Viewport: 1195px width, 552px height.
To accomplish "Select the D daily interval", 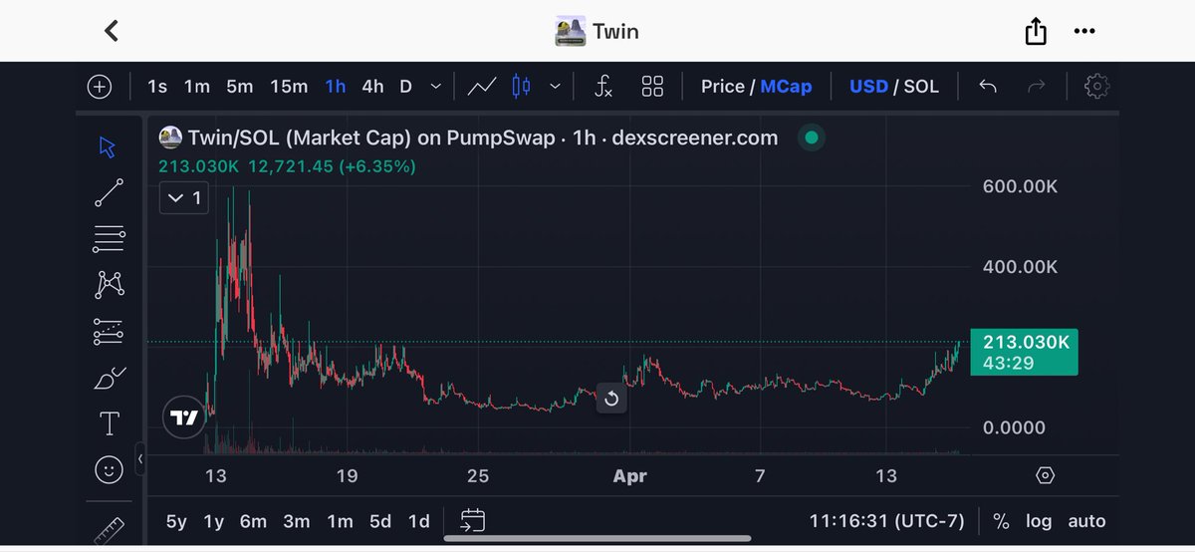I will point(405,87).
